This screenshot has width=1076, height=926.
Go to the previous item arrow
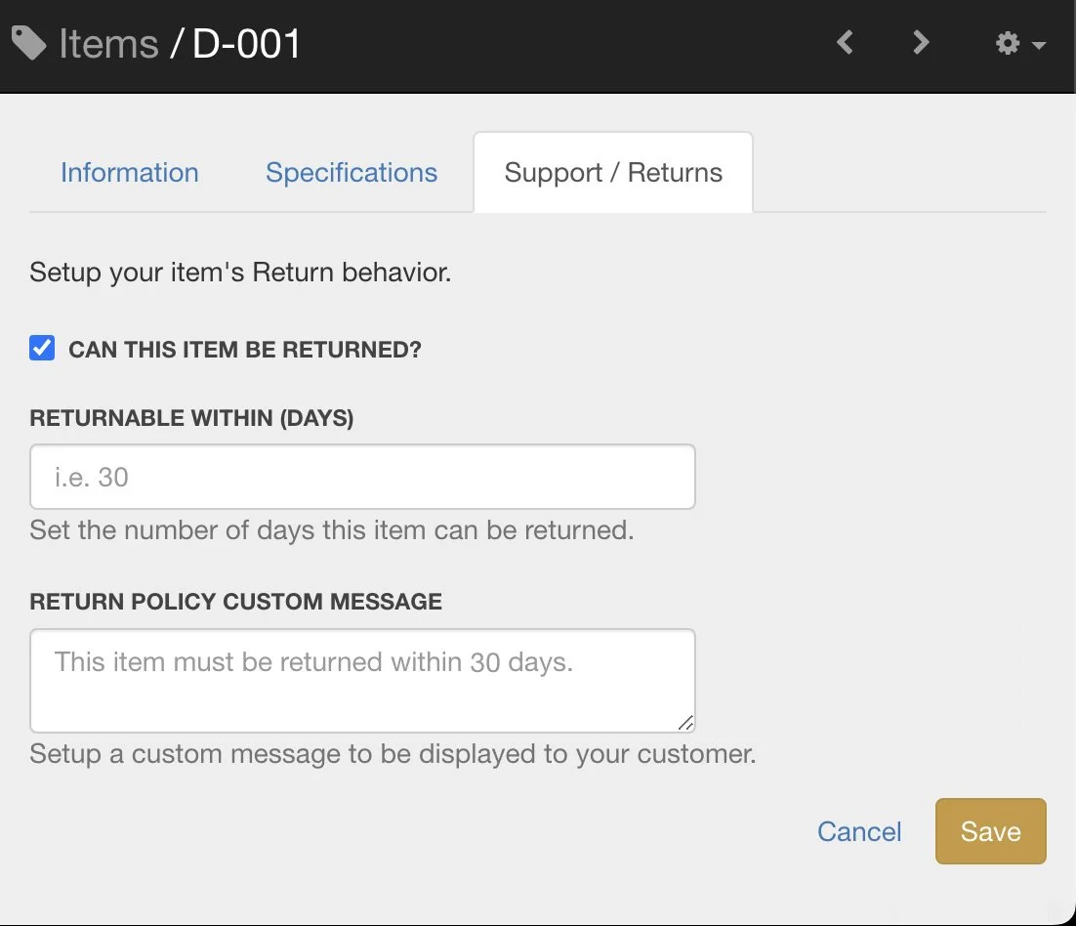pyautogui.click(x=846, y=43)
